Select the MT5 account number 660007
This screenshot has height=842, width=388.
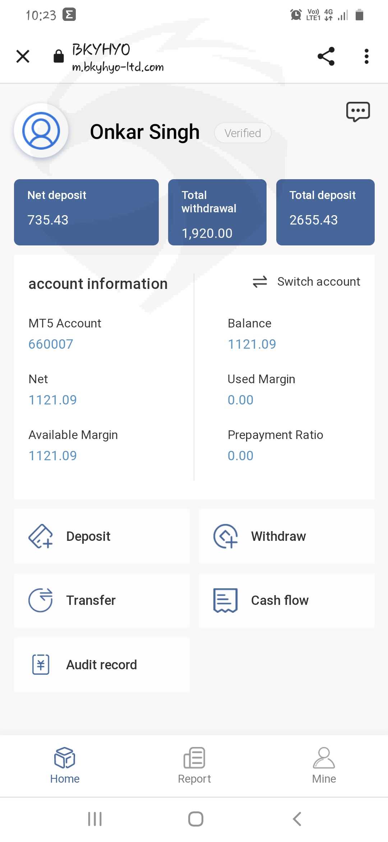point(51,344)
